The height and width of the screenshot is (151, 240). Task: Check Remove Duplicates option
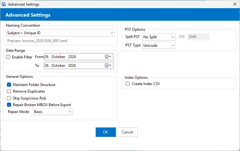click(9, 91)
